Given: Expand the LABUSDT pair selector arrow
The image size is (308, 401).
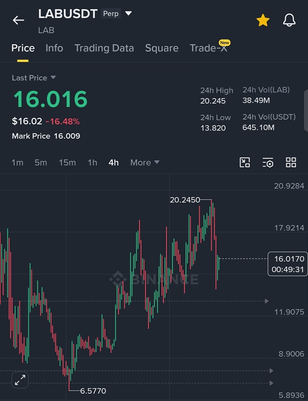Looking at the screenshot, I should (x=129, y=13).
